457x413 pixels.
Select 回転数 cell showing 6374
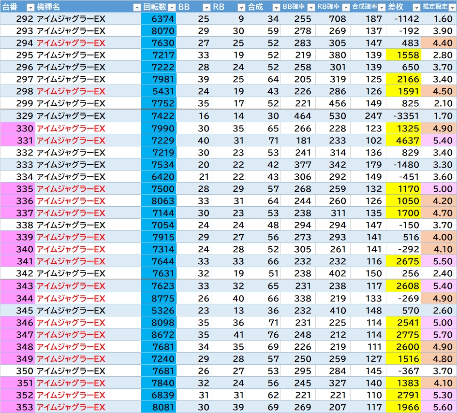click(159, 19)
